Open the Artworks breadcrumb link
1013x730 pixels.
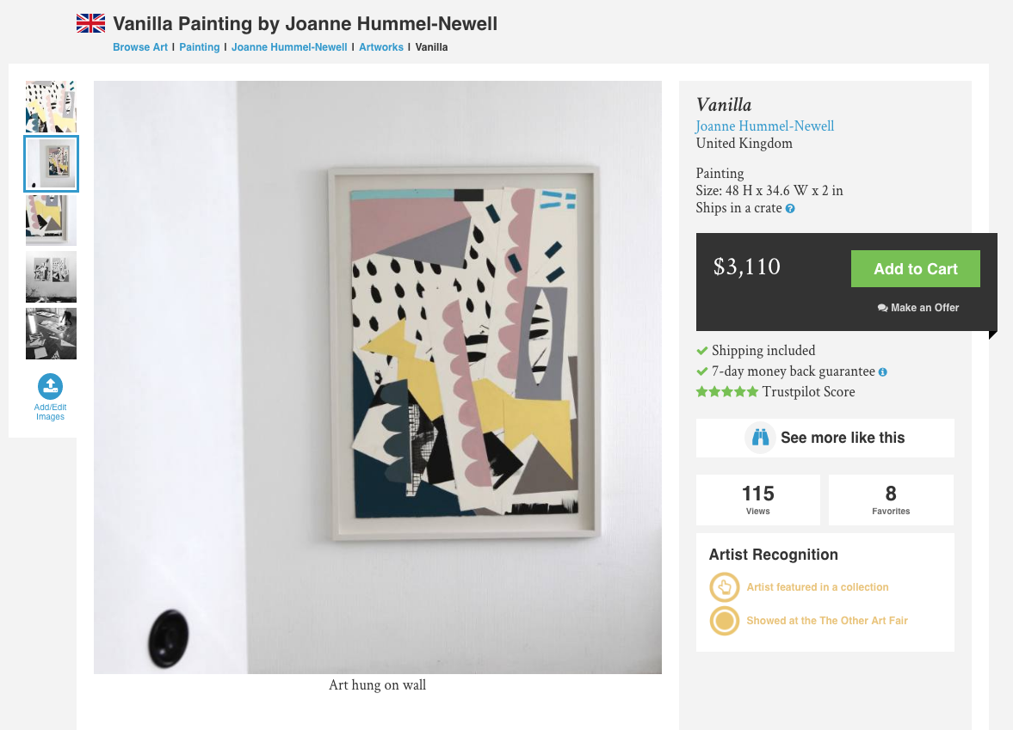(381, 47)
